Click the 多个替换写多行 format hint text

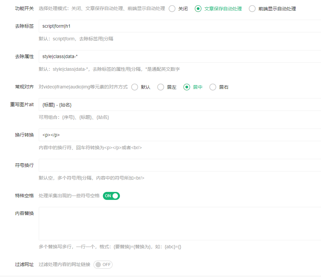click(x=110, y=247)
